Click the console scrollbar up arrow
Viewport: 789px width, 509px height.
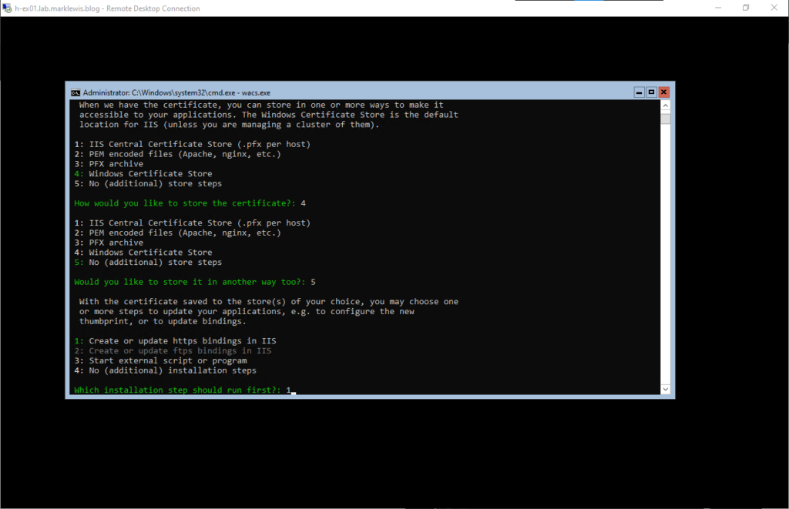pos(665,105)
